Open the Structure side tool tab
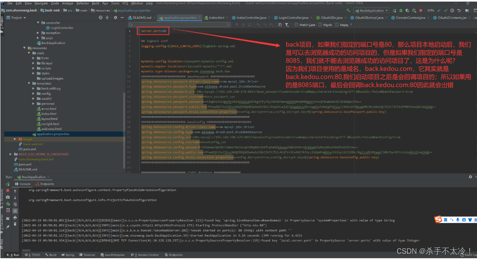The width and height of the screenshot is (477, 259). coord(2,198)
